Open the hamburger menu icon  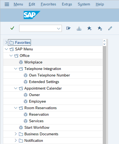click(7, 4)
